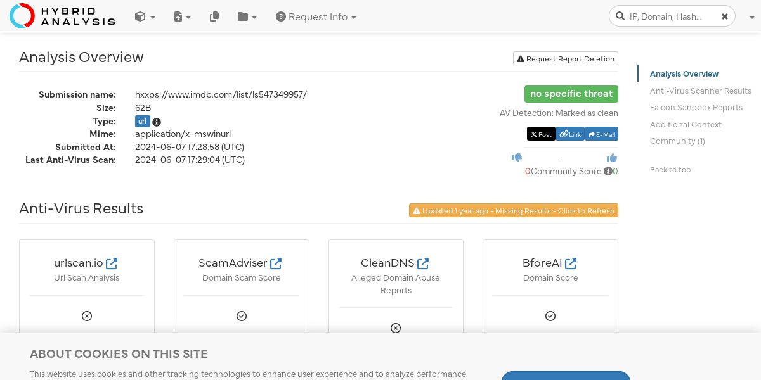761x380 pixels.
Task: Open urlscan.io external link icon
Action: 112,263
